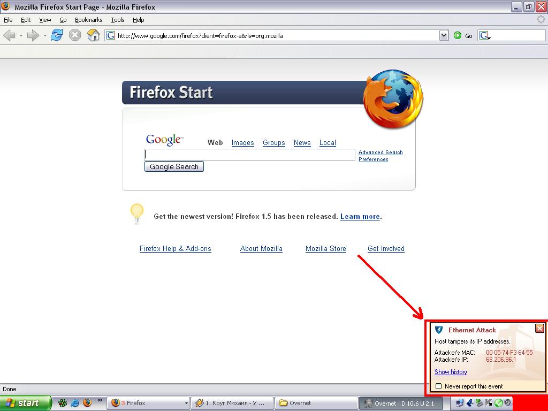Click the yellow lightbulb tip icon

(x=136, y=213)
